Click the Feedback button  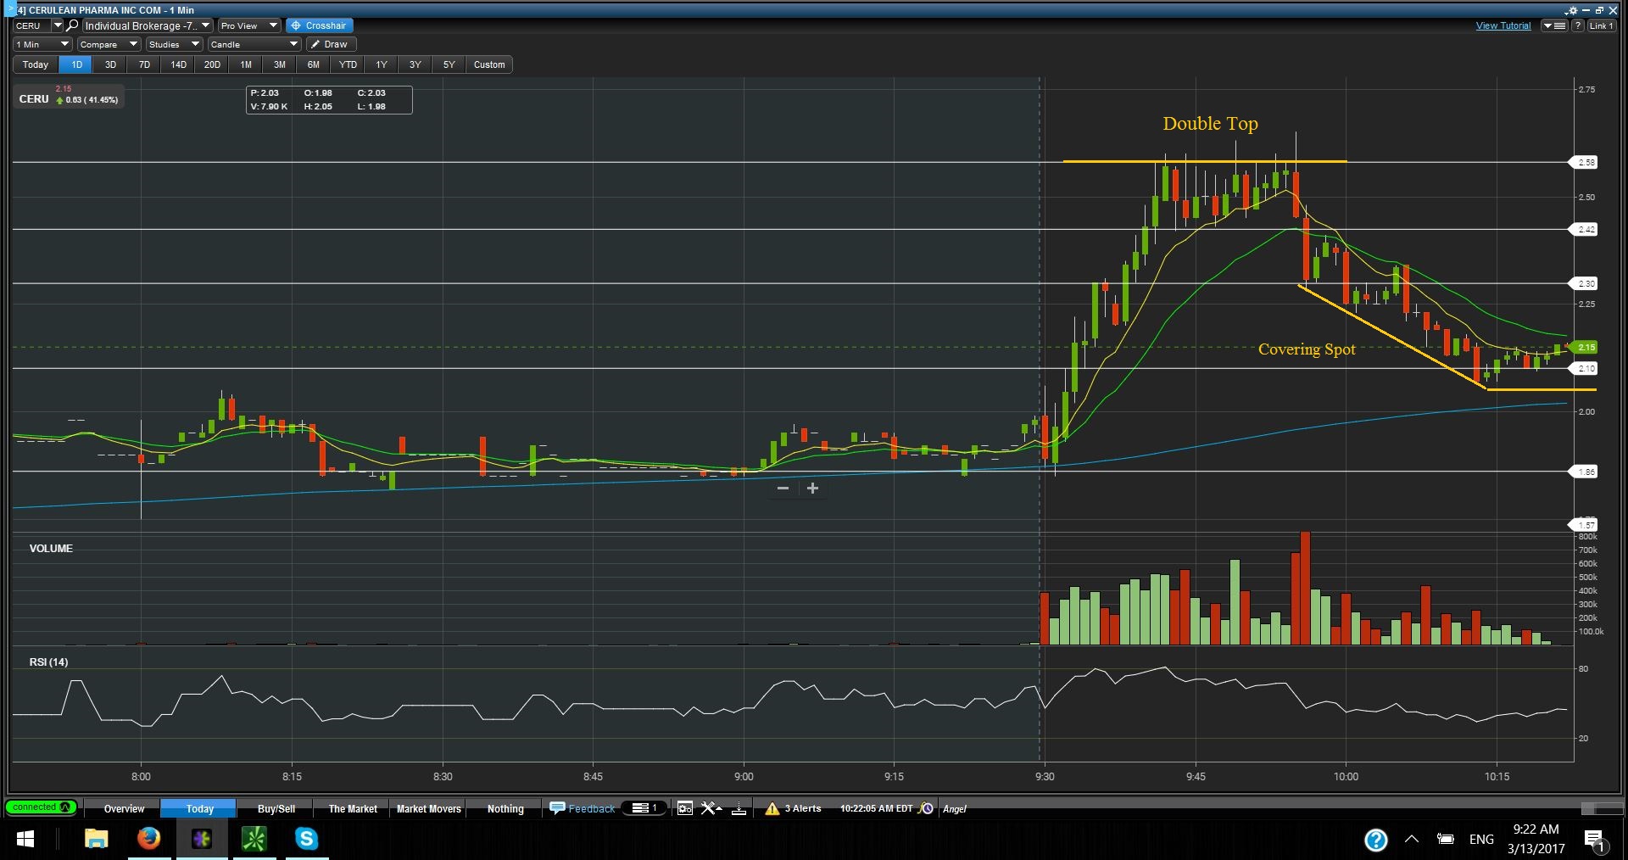click(583, 808)
